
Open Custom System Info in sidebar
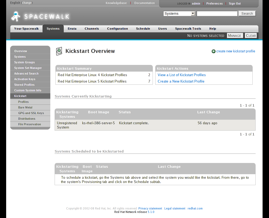coord(30,90)
